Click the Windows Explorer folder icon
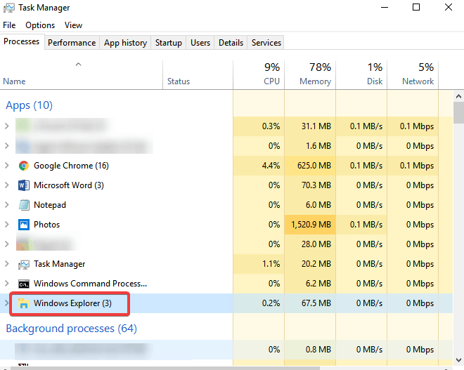Screen dimensions: 464x370 click(24, 303)
